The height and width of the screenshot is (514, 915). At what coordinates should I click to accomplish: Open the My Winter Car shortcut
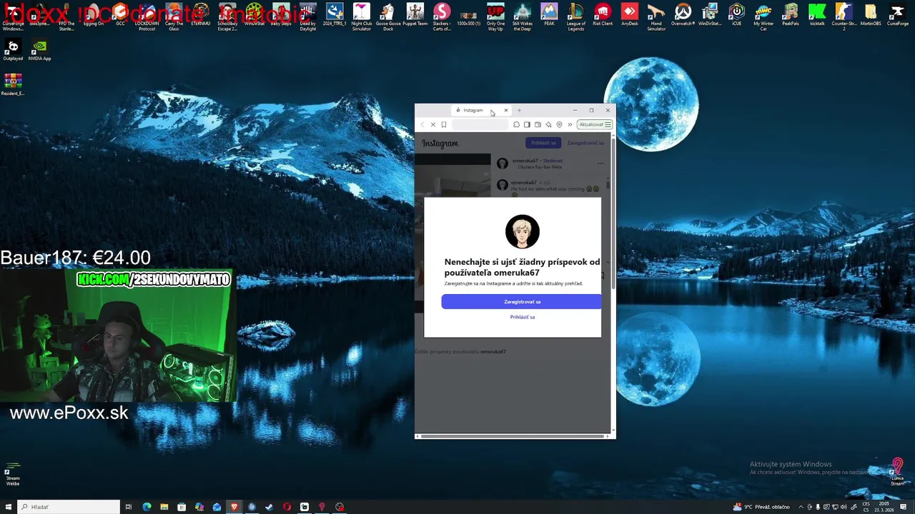click(x=763, y=17)
